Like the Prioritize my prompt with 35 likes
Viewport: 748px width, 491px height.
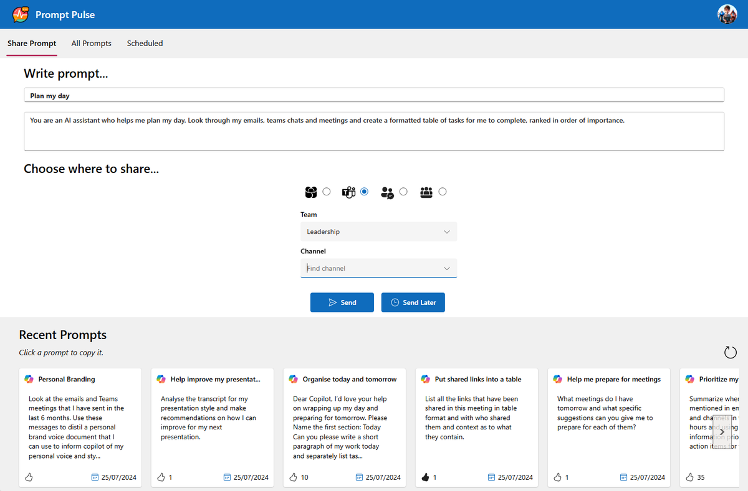point(689,477)
